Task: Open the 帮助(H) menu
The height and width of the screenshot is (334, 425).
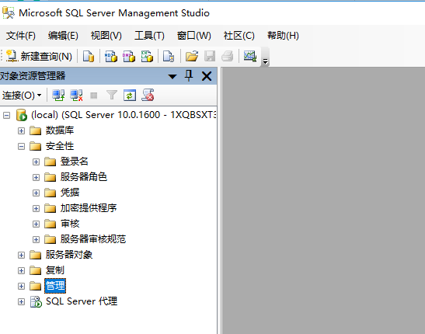Action: [283, 36]
